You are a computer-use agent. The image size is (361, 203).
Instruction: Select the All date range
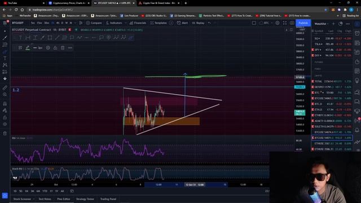[62, 191]
